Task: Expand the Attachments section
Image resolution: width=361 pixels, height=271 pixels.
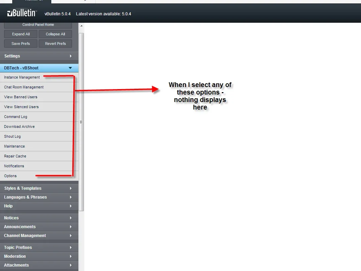Action: tap(39, 265)
